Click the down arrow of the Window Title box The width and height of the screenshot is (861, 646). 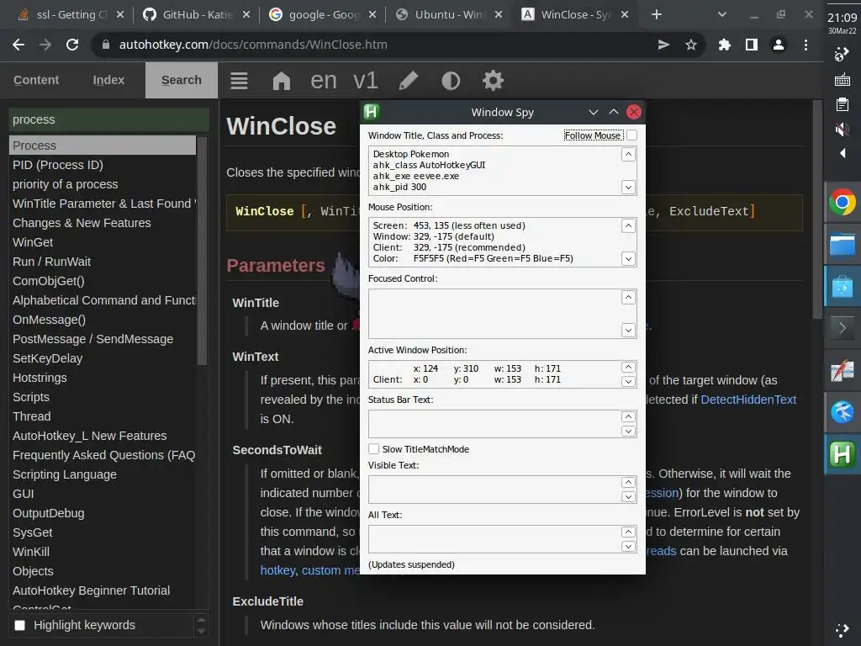(629, 188)
